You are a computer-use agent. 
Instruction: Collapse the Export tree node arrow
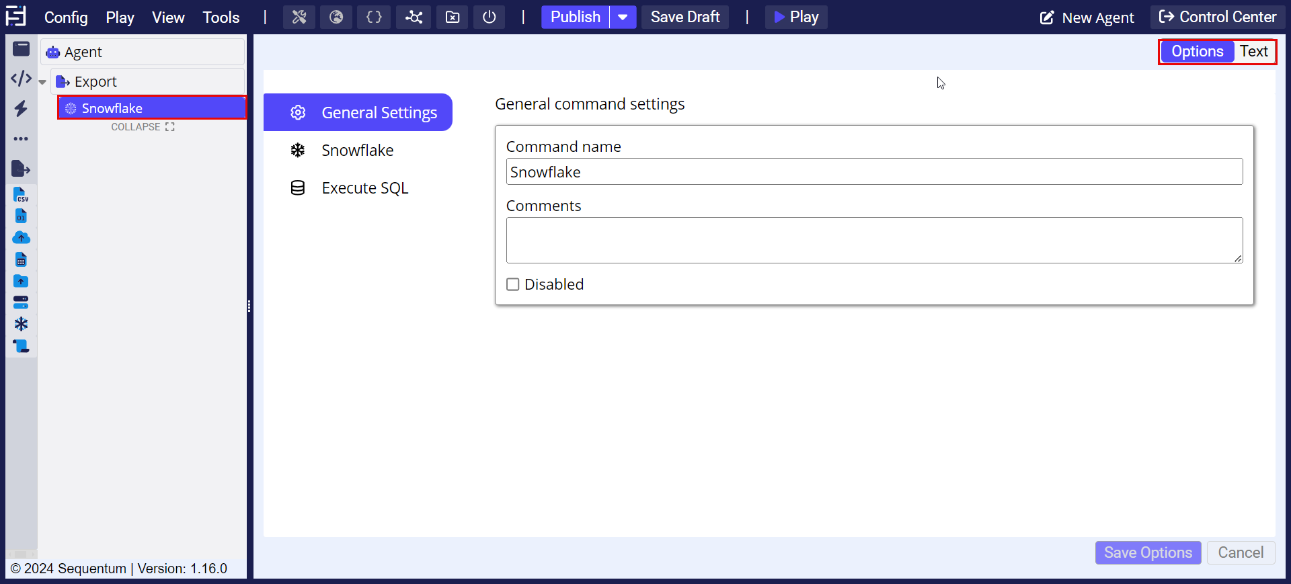click(x=42, y=82)
